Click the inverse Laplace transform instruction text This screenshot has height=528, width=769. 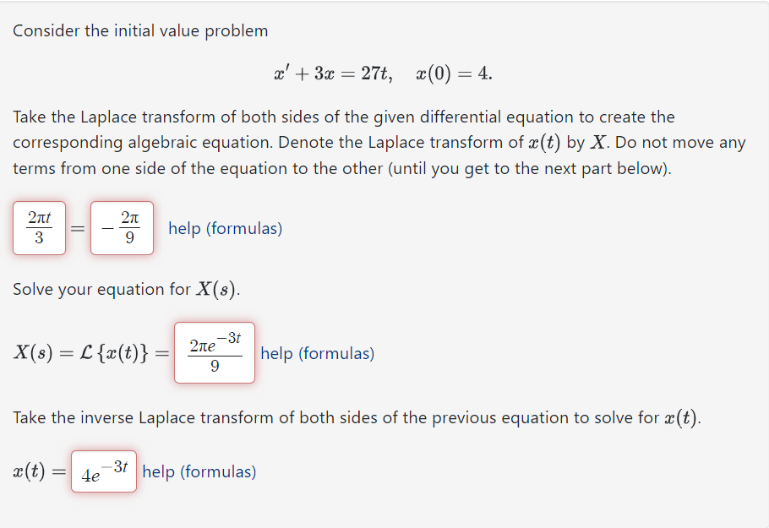pos(363,416)
